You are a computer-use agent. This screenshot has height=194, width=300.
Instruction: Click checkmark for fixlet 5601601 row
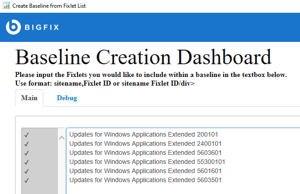26,171
